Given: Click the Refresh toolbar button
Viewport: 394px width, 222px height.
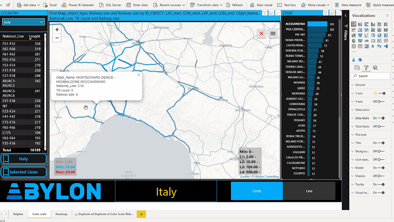Looking at the screenshot, I should tap(235, 5).
